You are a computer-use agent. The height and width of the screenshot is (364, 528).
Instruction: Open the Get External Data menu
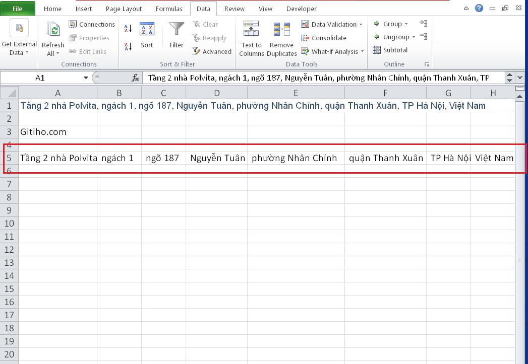[19, 38]
